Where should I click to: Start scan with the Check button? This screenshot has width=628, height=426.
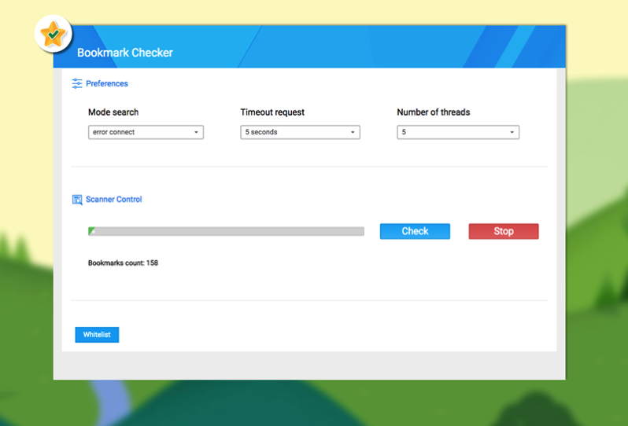415,231
